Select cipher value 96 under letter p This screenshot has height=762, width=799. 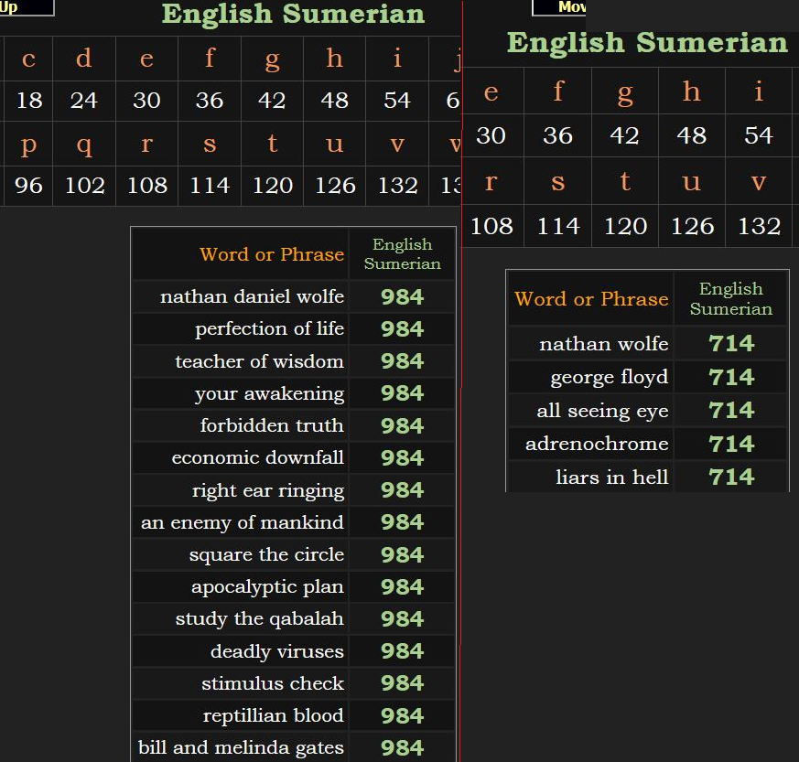(28, 186)
